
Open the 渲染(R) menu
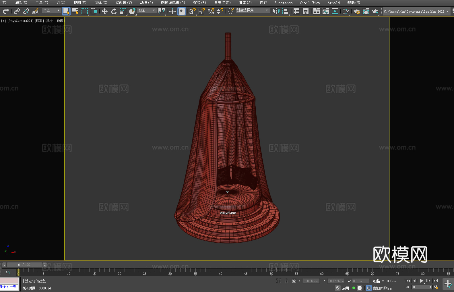pos(199,3)
